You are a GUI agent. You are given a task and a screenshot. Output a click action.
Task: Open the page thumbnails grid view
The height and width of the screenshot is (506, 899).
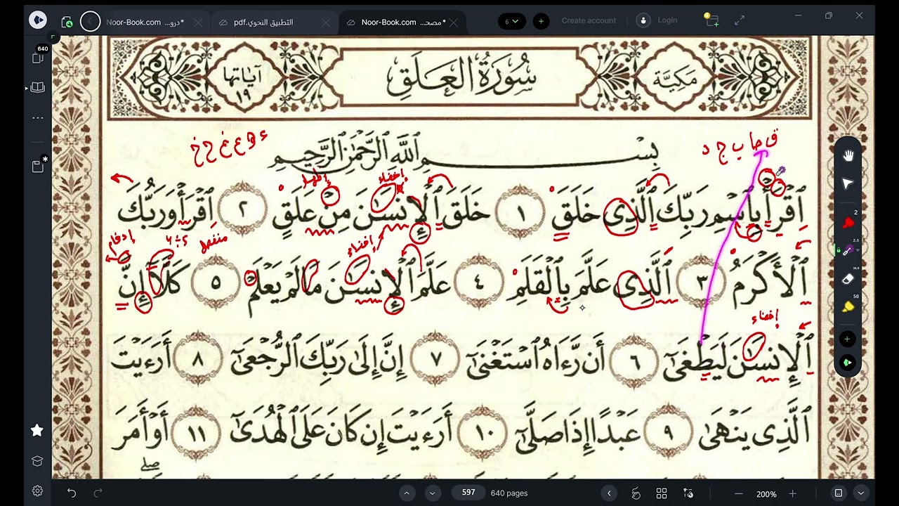click(x=662, y=493)
